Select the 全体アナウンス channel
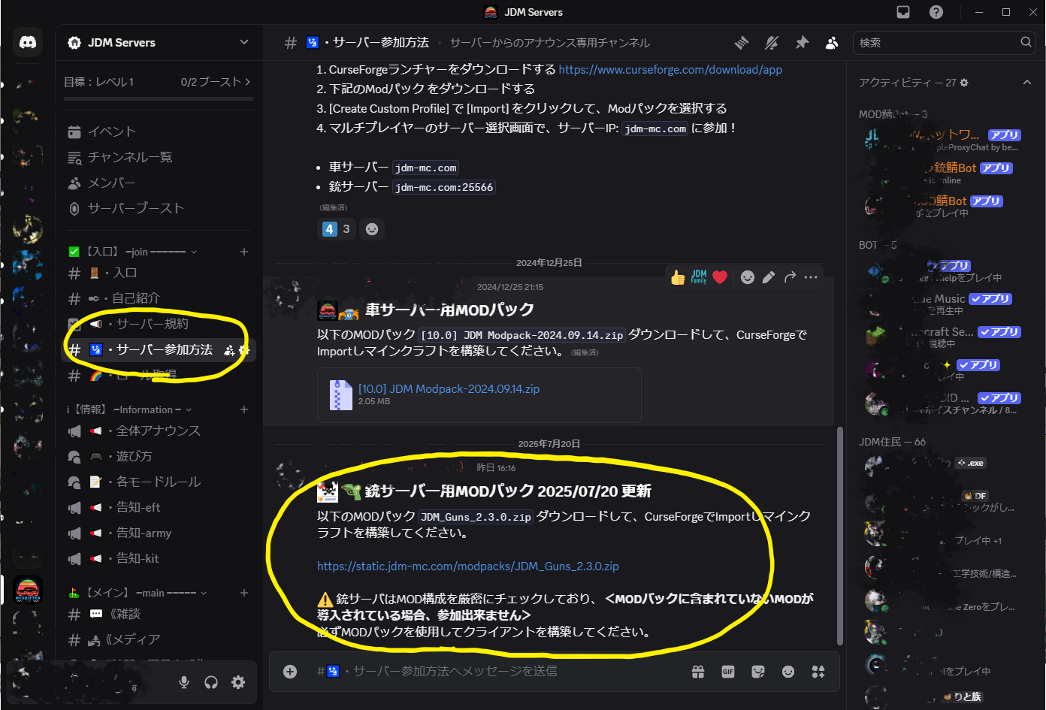This screenshot has height=710, width=1046. (x=159, y=431)
